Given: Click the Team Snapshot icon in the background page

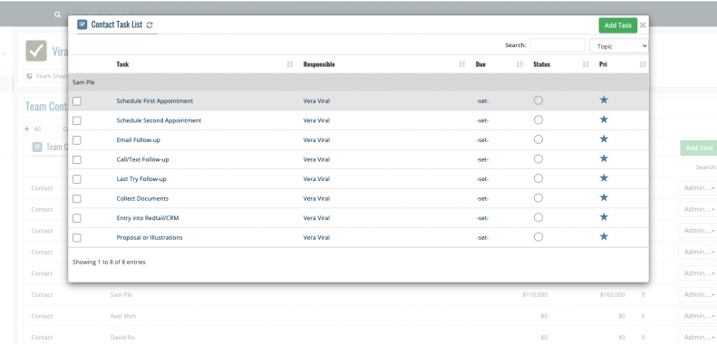Looking at the screenshot, I should point(30,76).
